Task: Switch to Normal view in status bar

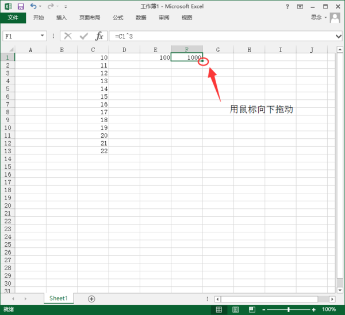Action: [x=219, y=309]
